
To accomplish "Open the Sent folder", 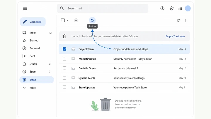I will coord(37,56).
